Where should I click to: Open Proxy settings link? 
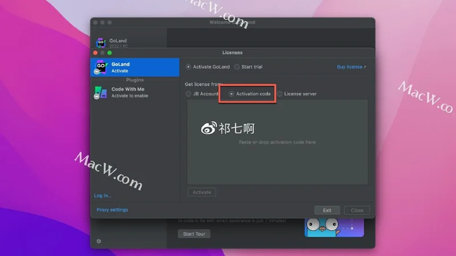click(x=112, y=209)
